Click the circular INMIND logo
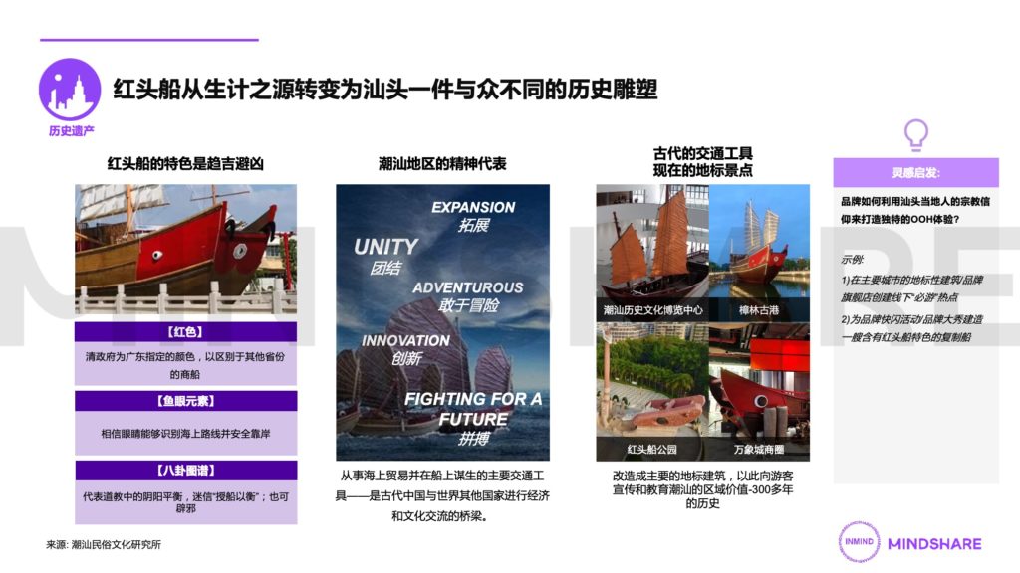This screenshot has height=573, width=1020. point(859,541)
